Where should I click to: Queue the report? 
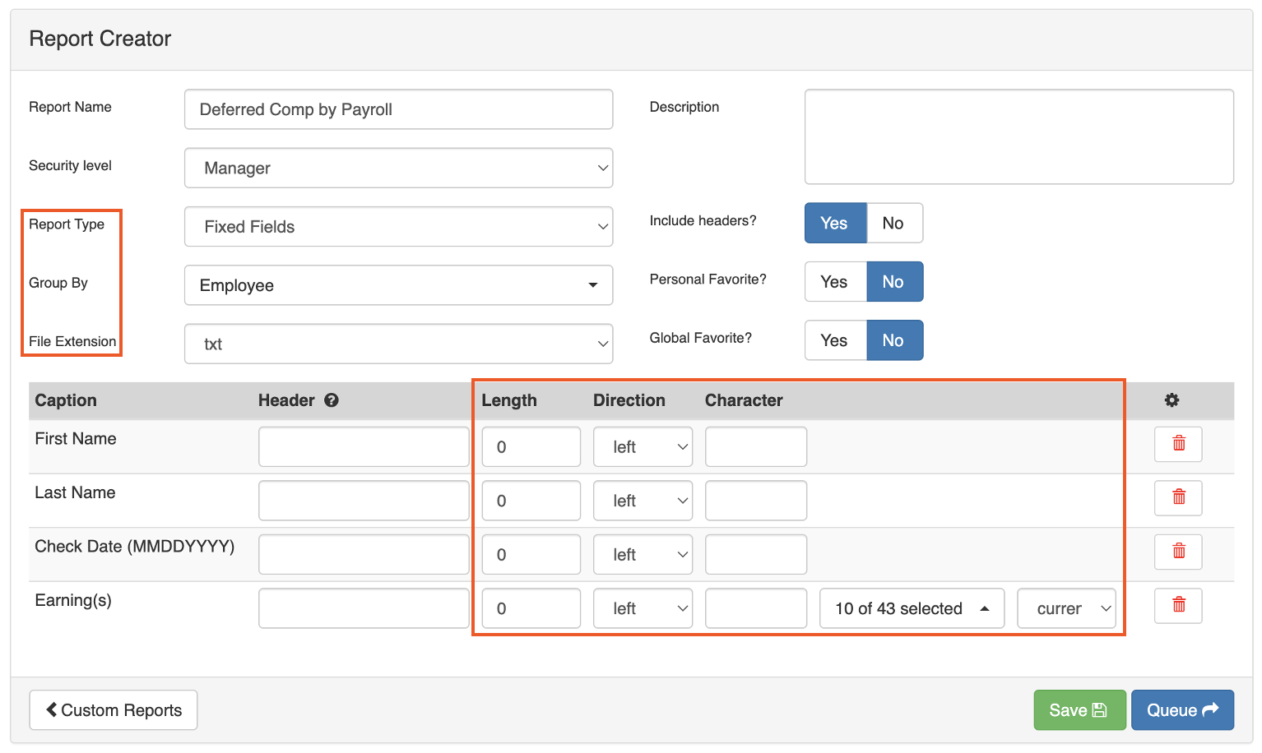[1182, 709]
